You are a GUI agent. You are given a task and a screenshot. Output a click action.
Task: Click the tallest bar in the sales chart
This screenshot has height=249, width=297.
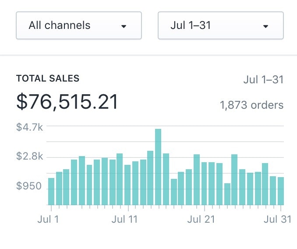[x=158, y=167]
